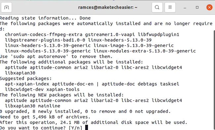This screenshot has height=130, width=215.
Task: Open a new terminal tab
Action: (x=6, y=7)
